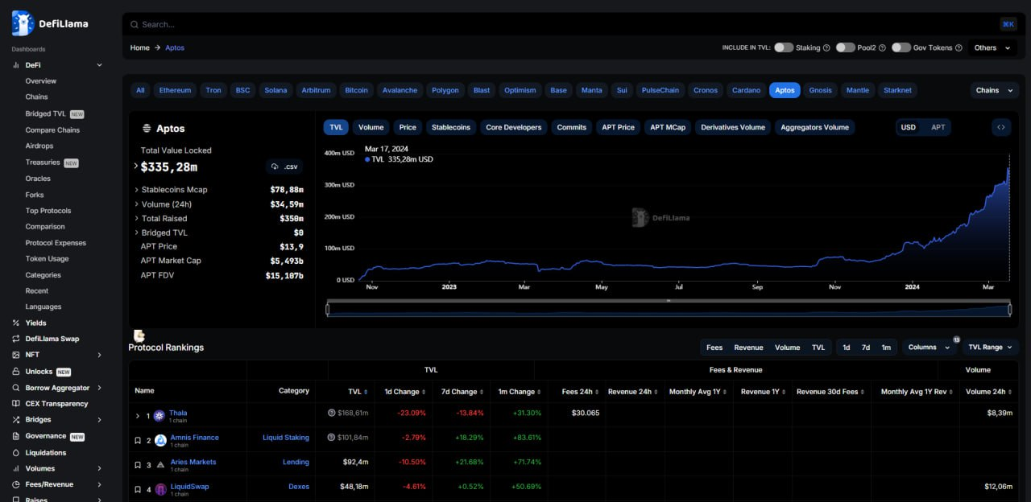Toggle the Core Developers chart series

tap(514, 127)
